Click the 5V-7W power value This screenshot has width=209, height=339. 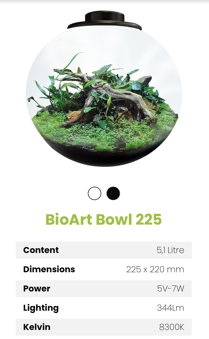(x=171, y=289)
